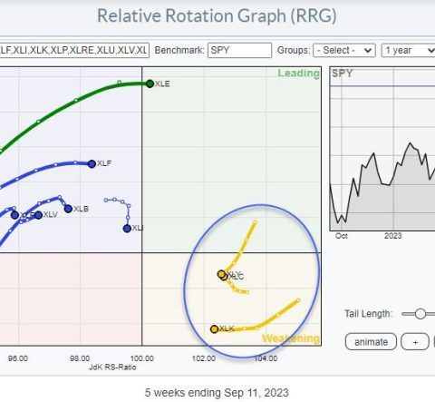435x402 pixels.
Task: Click the symbols list input field
Action: click(x=74, y=50)
